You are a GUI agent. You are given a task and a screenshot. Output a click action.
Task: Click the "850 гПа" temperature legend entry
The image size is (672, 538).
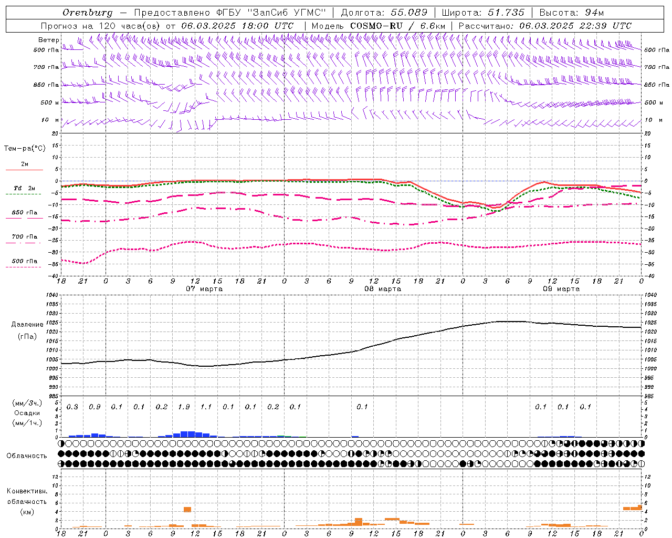pyautogui.click(x=24, y=213)
